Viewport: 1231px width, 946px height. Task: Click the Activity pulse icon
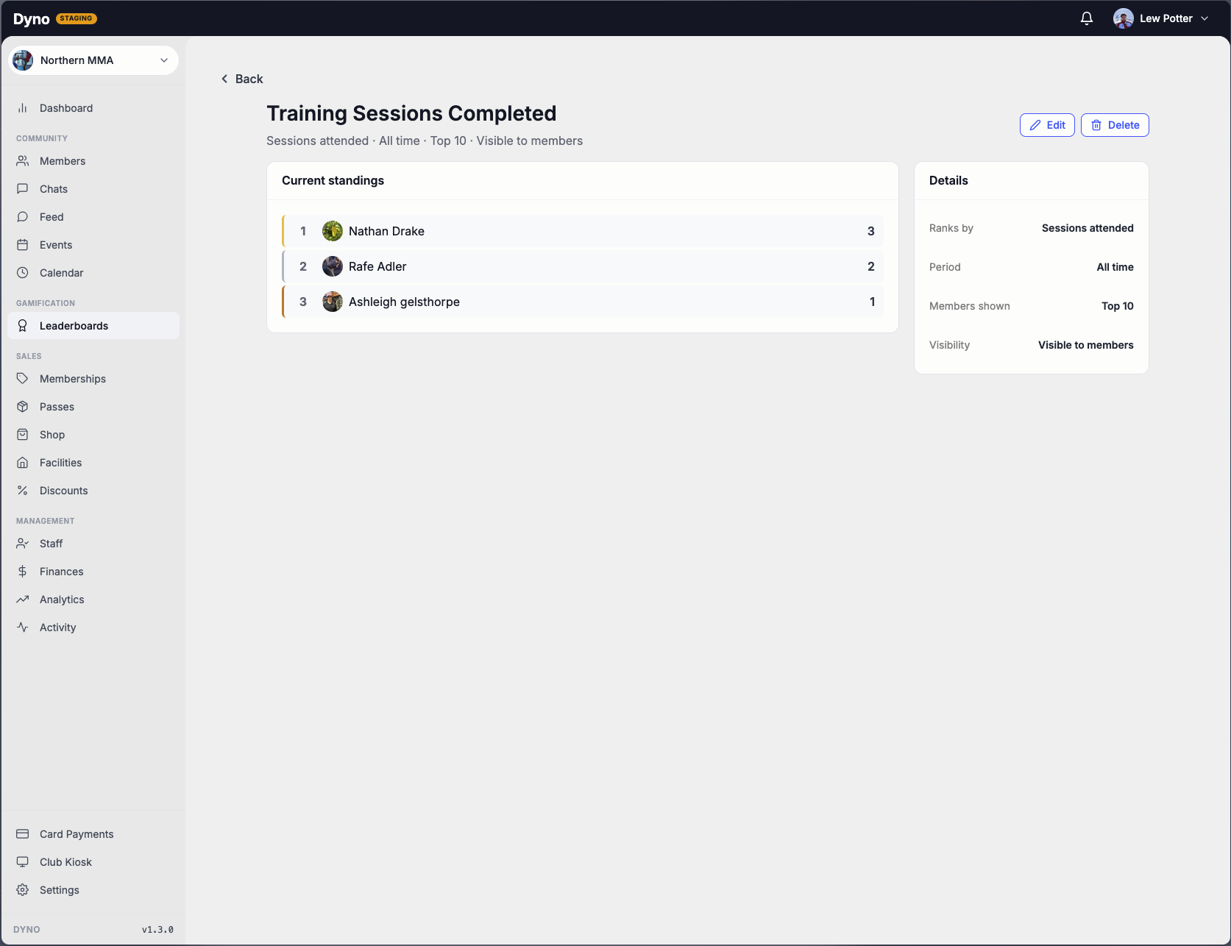coord(23,627)
